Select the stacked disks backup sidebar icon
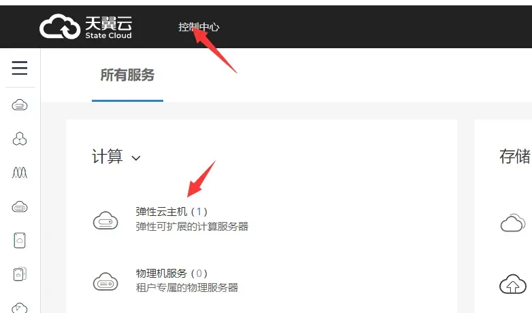The image size is (532, 313). point(20,274)
